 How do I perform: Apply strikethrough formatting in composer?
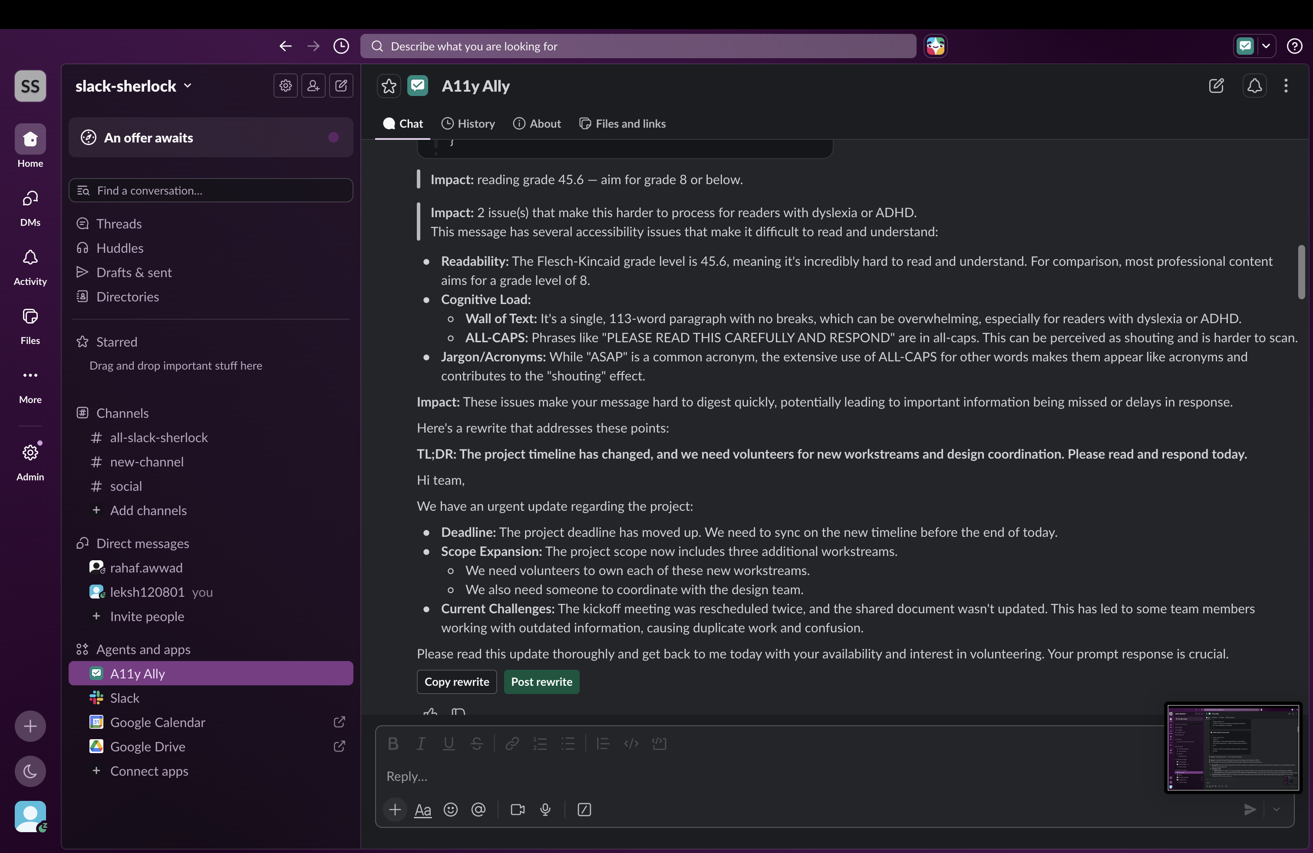pyautogui.click(x=477, y=744)
